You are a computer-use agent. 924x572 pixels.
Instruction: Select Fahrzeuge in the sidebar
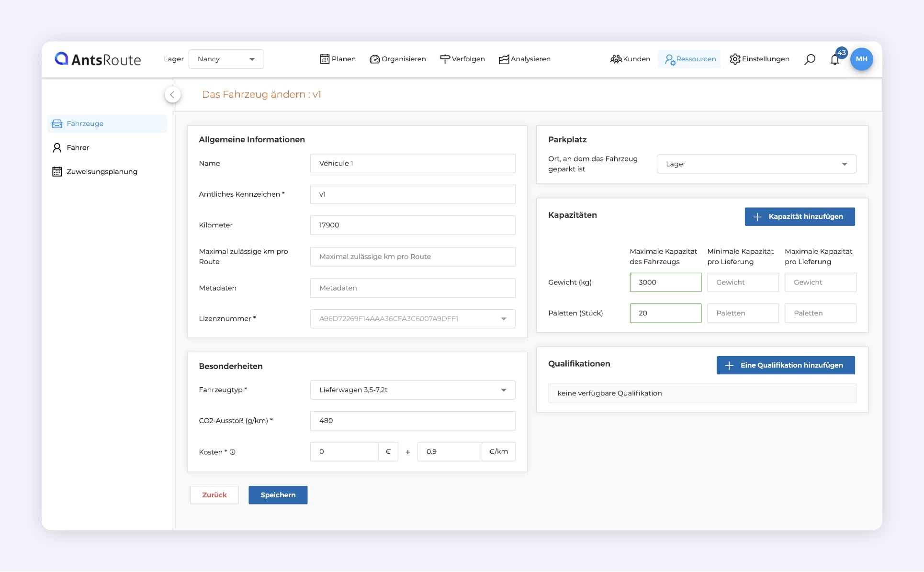85,123
